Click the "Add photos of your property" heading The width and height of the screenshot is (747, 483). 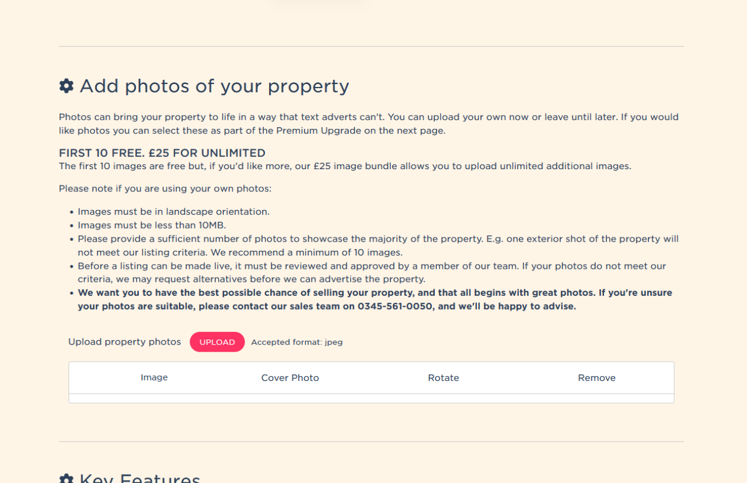pos(214,86)
